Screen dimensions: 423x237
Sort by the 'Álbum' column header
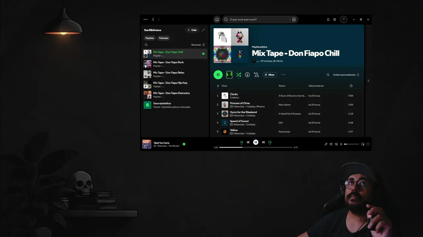282,86
